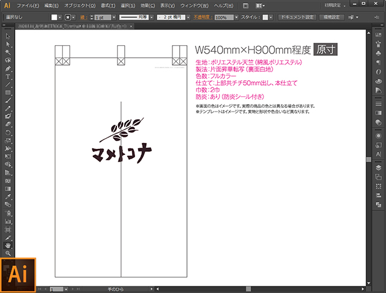Open the graphic style dropdown
The width and height of the screenshot is (386, 293).
click(x=271, y=17)
